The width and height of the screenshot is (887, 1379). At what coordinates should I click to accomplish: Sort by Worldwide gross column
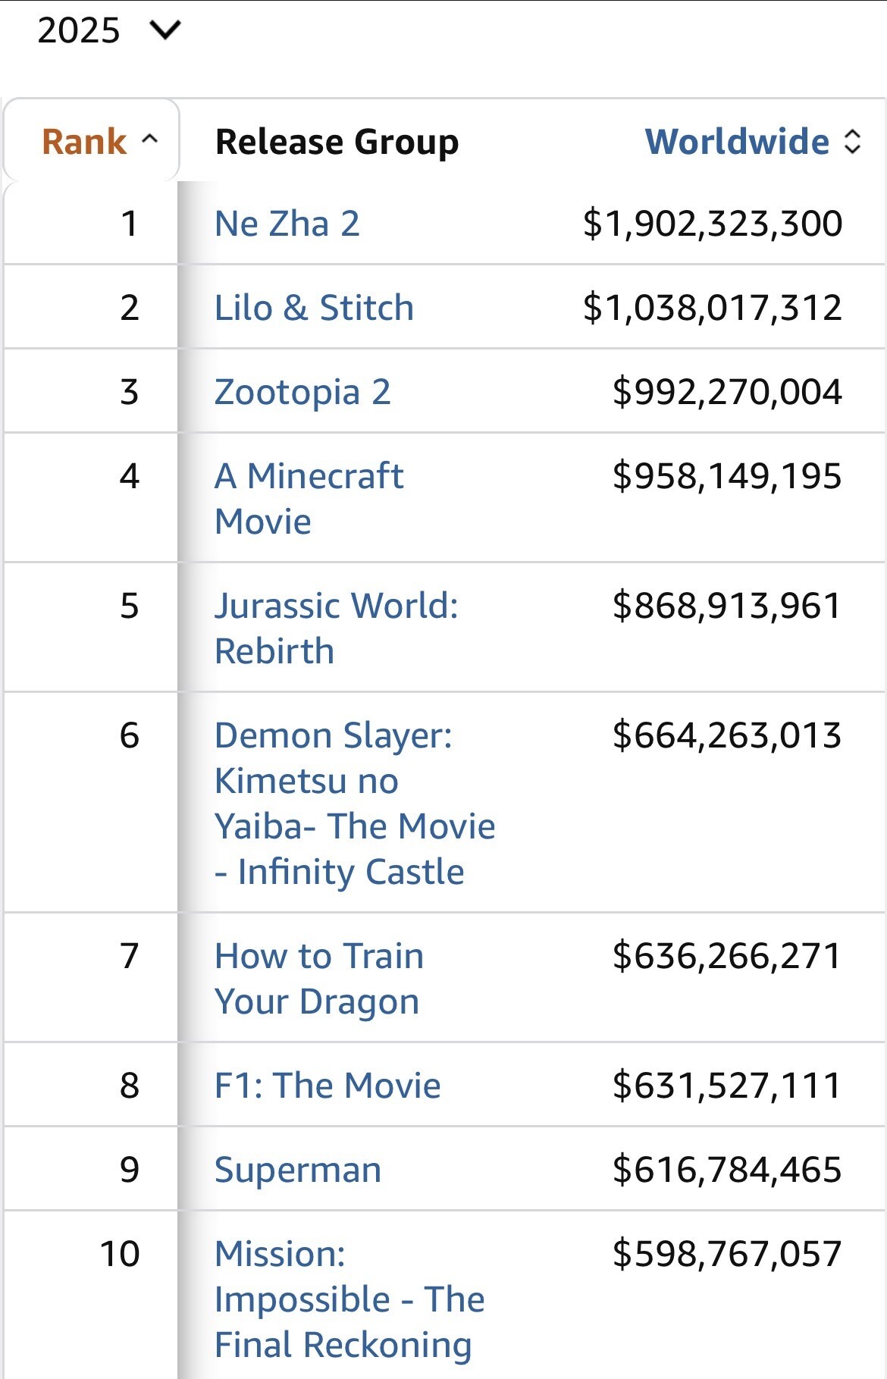tap(737, 142)
